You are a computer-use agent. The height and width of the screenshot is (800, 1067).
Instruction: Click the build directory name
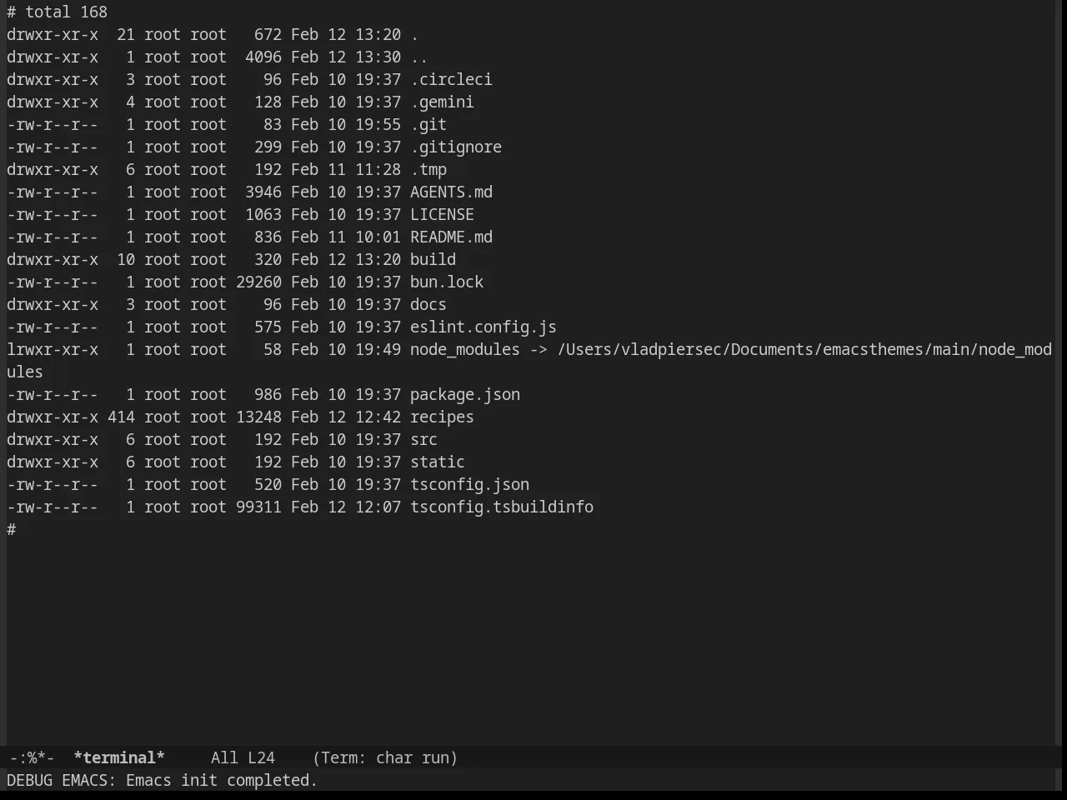pos(433,259)
